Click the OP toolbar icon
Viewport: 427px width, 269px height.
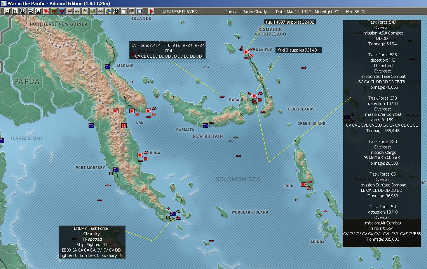tap(124, 11)
